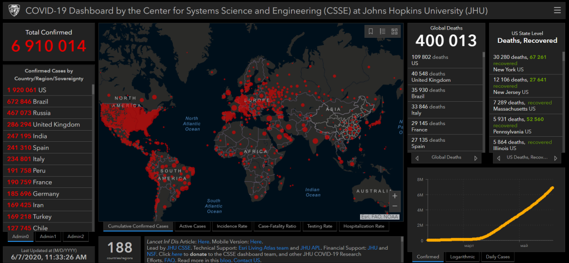Show the map legend list icon

(382, 32)
